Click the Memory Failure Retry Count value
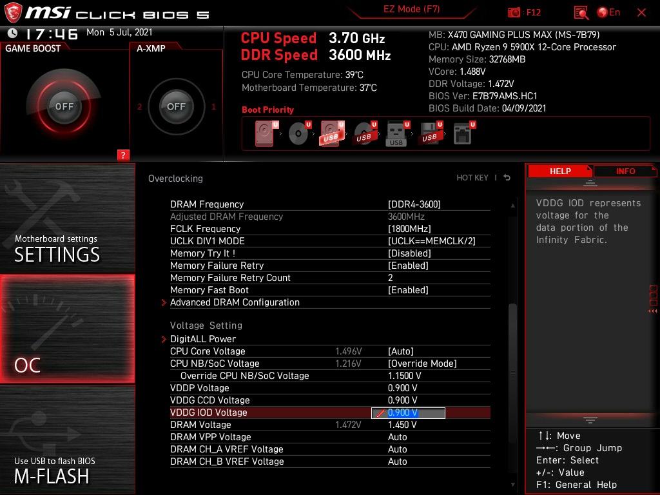The height and width of the screenshot is (495, 660). (x=390, y=278)
